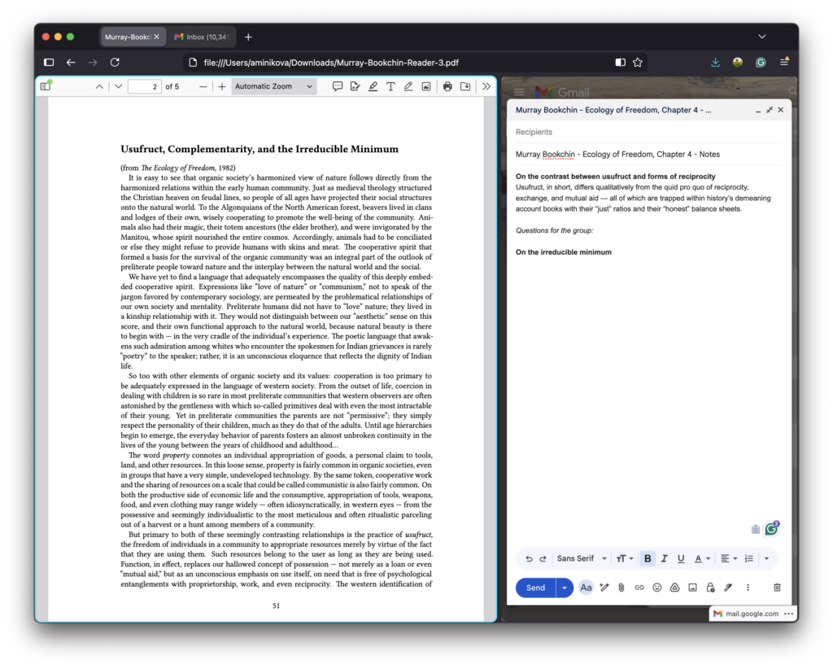This screenshot has height=668, width=833.
Task: Apply italic formatting
Action: pos(664,558)
